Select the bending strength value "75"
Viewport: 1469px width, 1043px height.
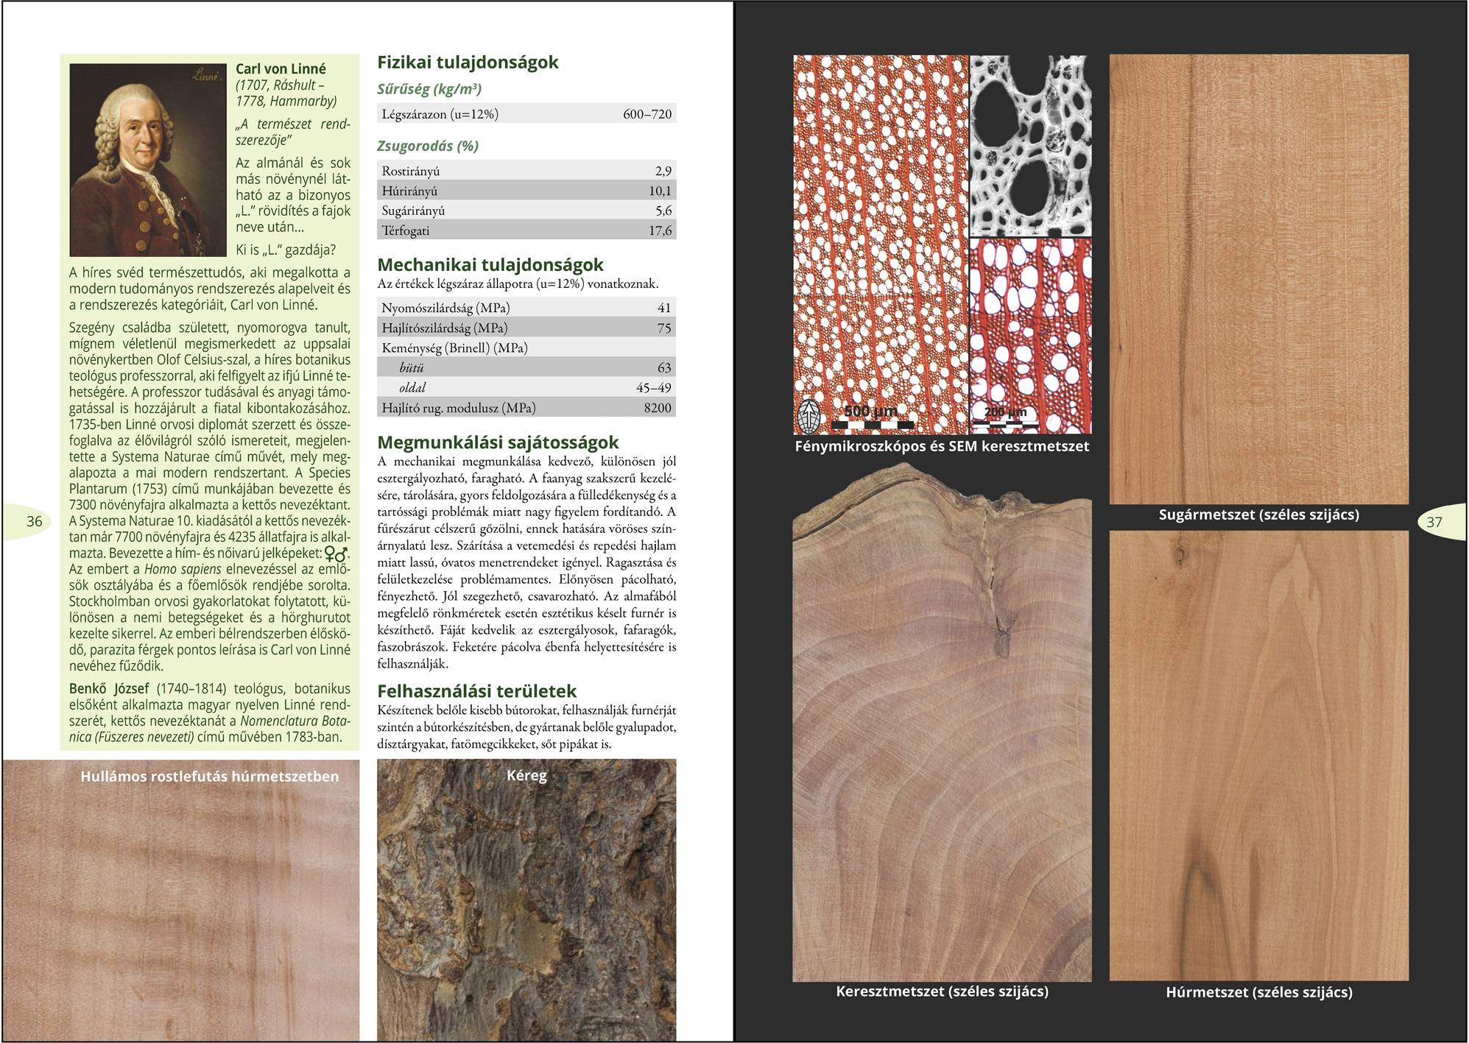(664, 328)
